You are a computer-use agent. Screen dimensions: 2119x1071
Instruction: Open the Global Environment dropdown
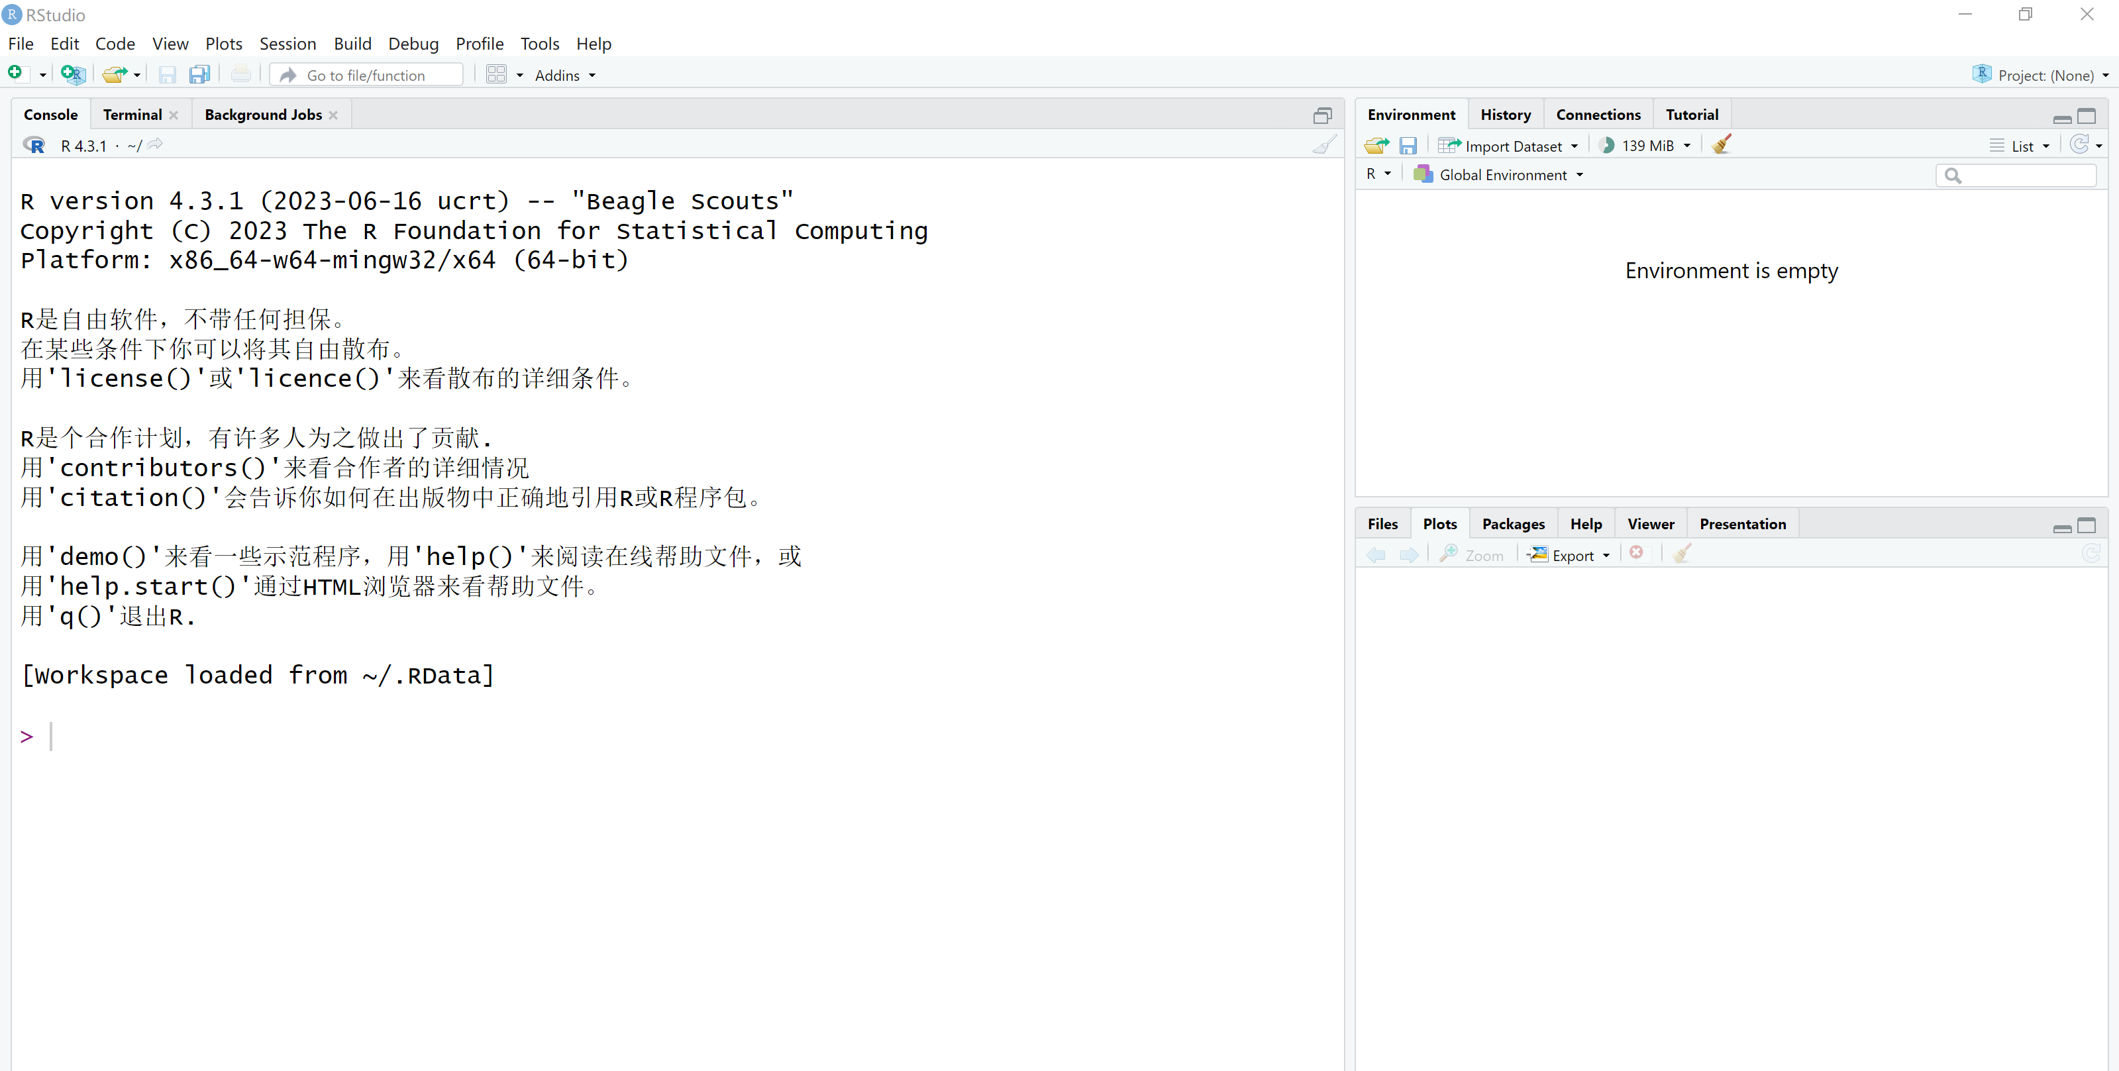1498,174
